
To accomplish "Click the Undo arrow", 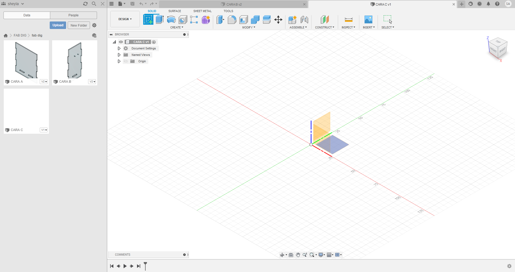I will pos(141,4).
